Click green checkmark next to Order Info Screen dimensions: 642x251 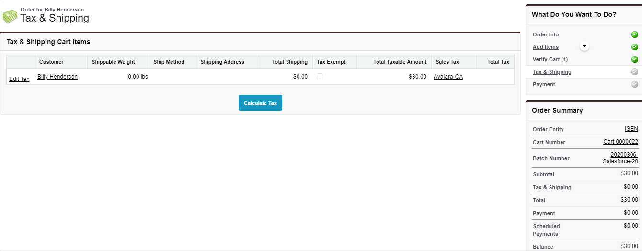click(x=634, y=34)
